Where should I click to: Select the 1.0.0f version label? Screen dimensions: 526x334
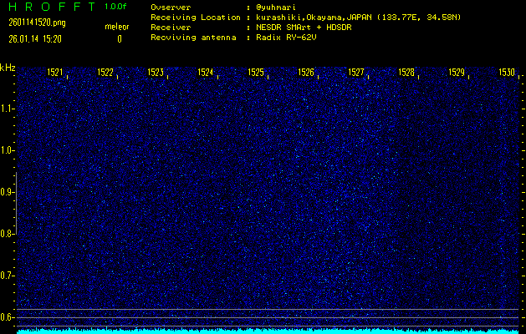[115, 7]
